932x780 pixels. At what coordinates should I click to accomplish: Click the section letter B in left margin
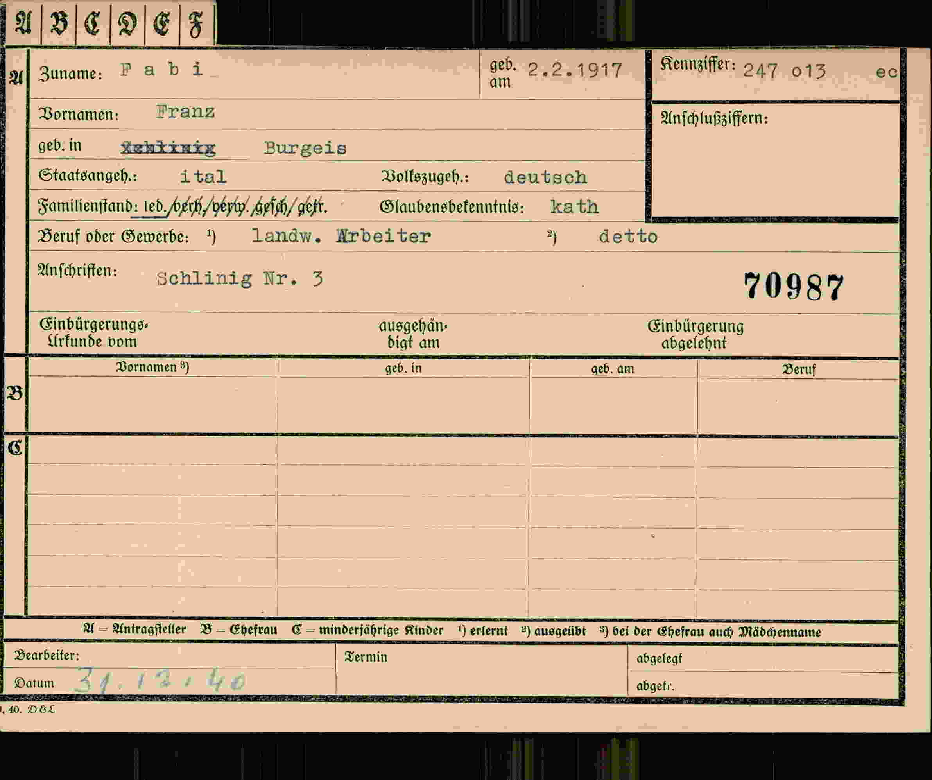14,393
